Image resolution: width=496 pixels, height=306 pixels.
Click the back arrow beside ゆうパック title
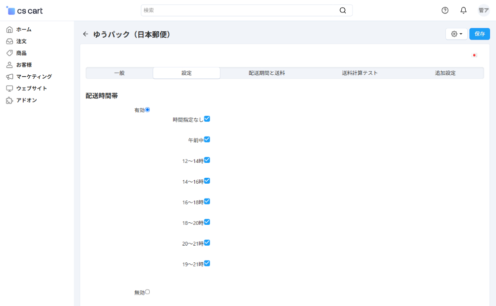[x=85, y=34]
